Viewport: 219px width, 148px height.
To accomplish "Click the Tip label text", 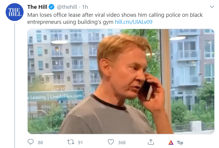I will pos(180,143).
